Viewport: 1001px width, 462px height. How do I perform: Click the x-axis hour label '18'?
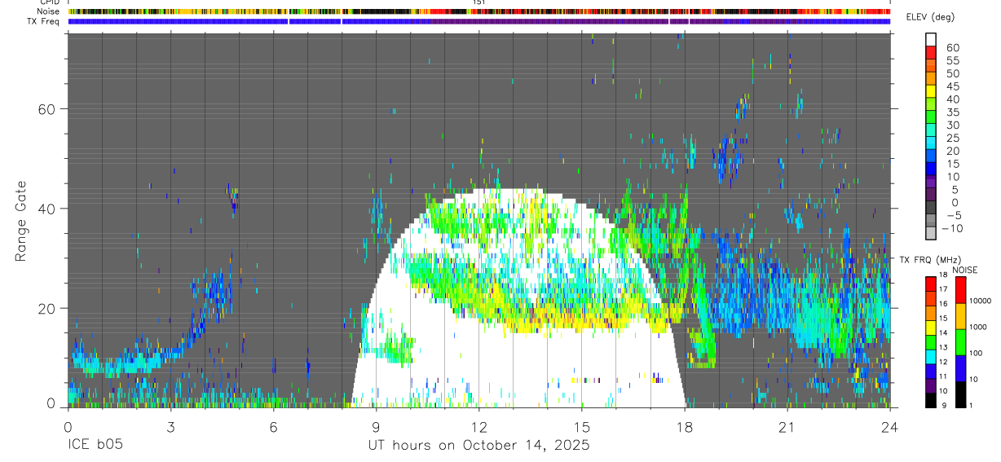coord(685,427)
